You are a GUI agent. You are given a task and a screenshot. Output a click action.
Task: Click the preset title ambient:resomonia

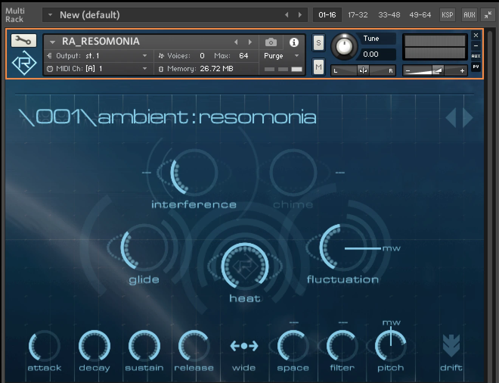point(207,117)
